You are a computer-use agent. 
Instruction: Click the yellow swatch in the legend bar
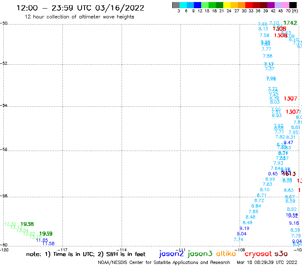(x=227, y=5)
